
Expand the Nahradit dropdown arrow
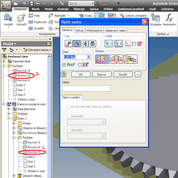(68, 16)
